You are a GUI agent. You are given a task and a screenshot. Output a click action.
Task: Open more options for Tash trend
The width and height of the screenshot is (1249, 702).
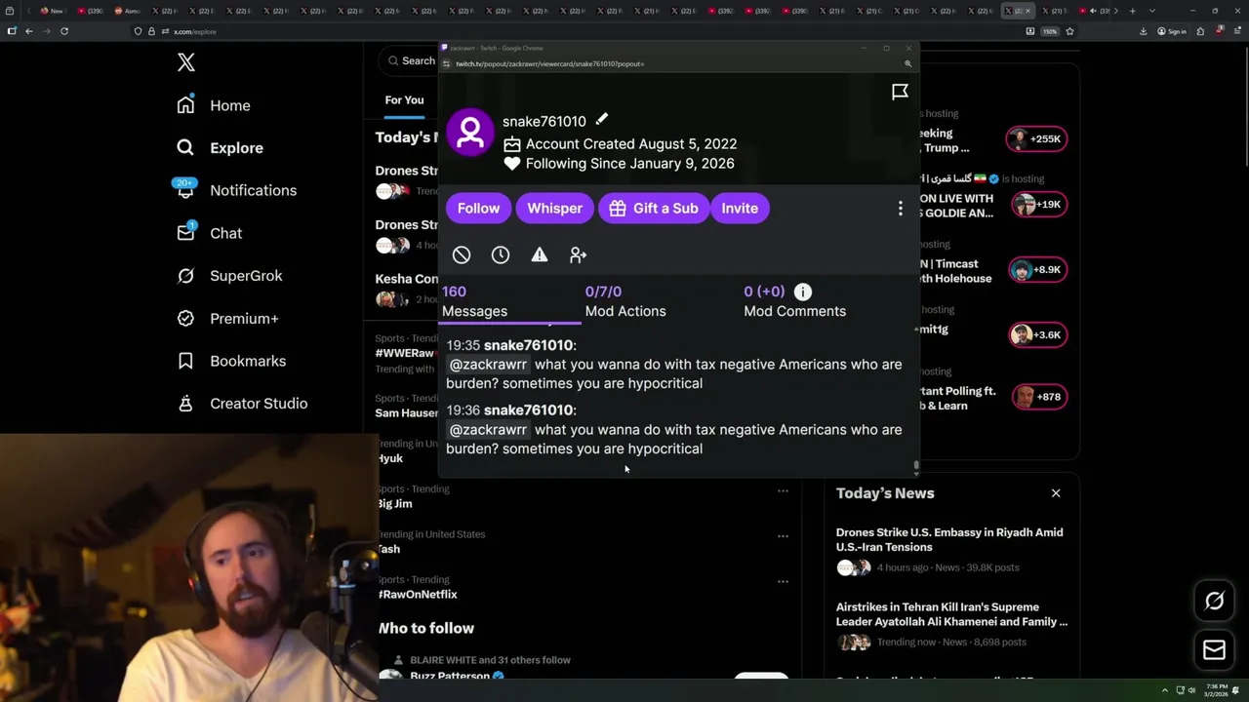[x=783, y=536]
